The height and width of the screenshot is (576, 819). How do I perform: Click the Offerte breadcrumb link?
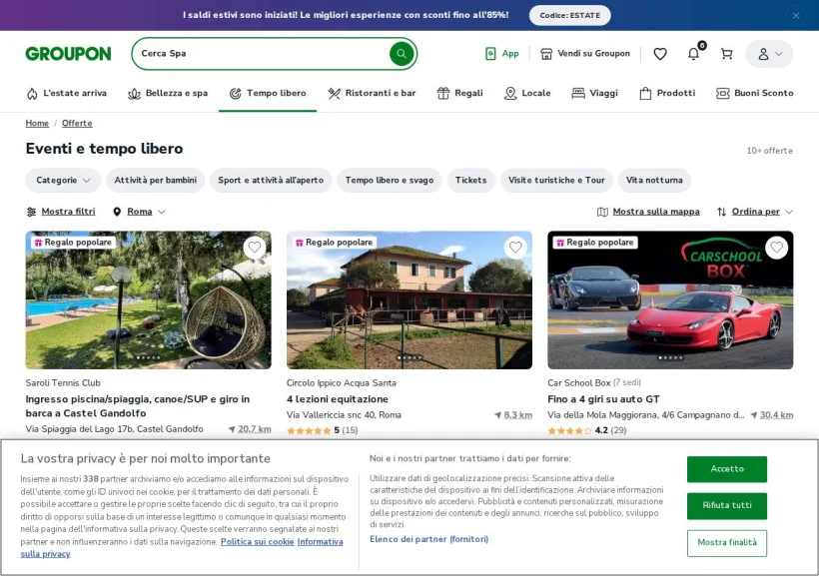tap(77, 123)
